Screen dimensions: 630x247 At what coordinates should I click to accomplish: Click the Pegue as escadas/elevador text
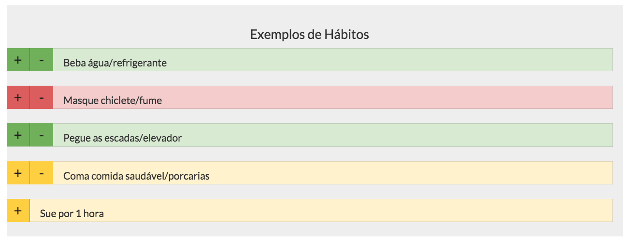click(123, 138)
